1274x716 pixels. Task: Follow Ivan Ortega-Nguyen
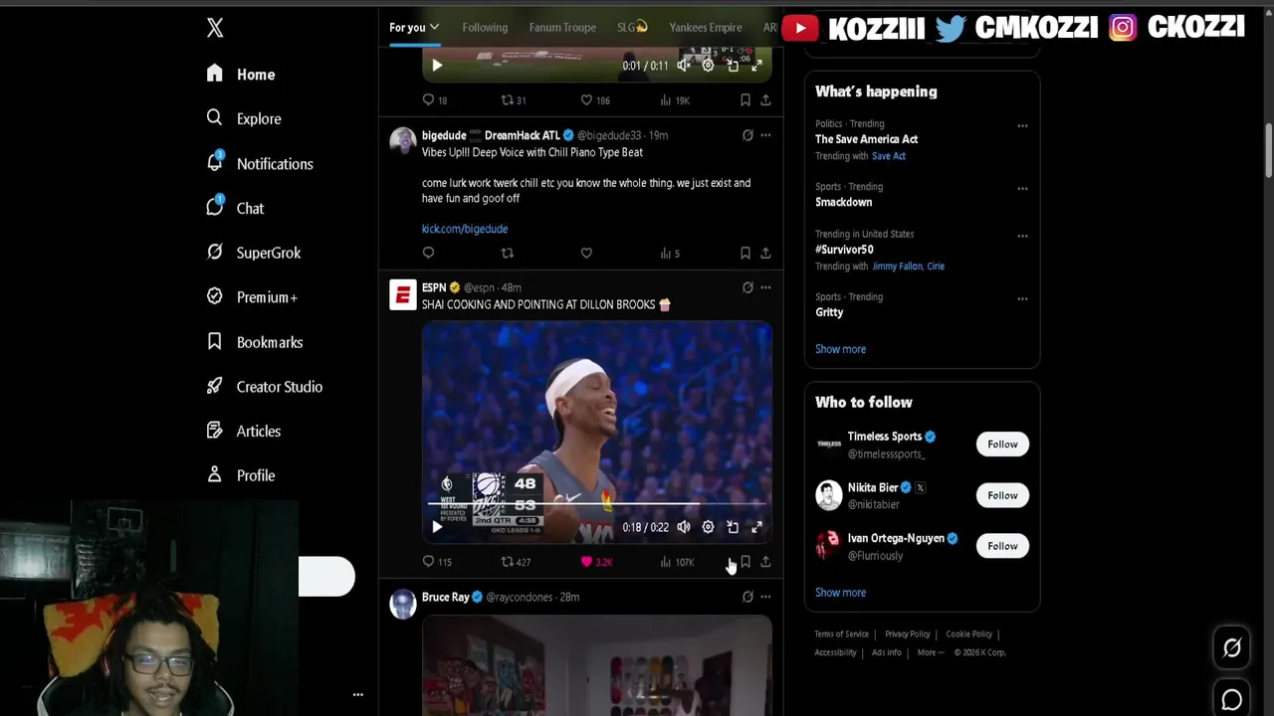[1002, 546]
